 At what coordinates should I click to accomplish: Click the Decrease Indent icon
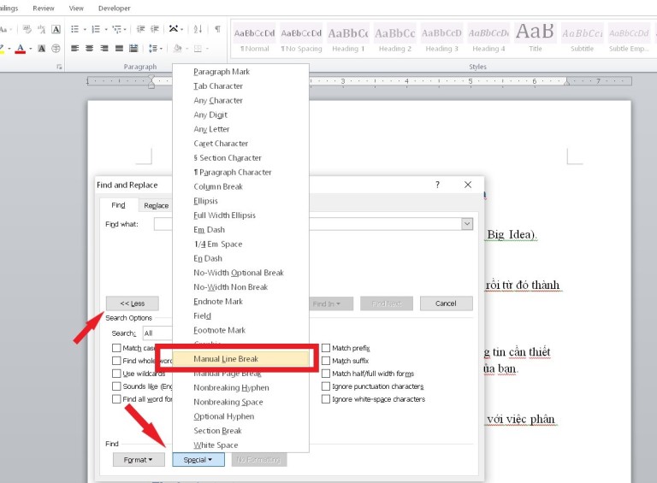point(141,29)
